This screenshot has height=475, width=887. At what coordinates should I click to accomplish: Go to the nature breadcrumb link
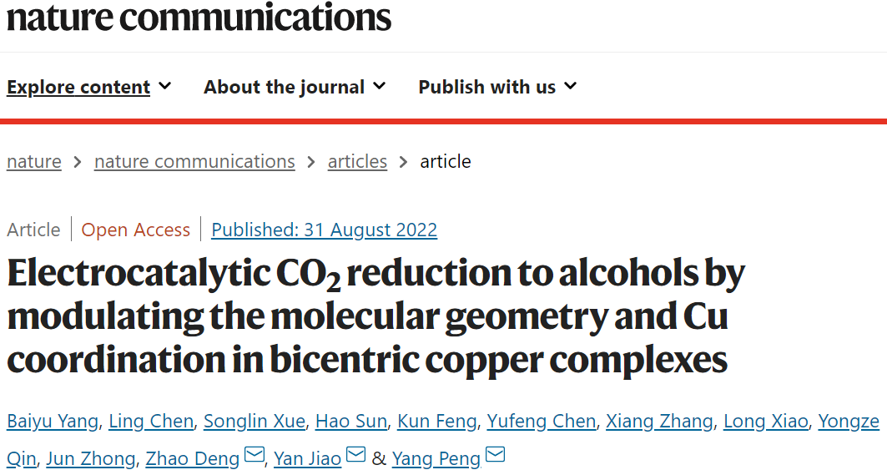[x=34, y=162]
